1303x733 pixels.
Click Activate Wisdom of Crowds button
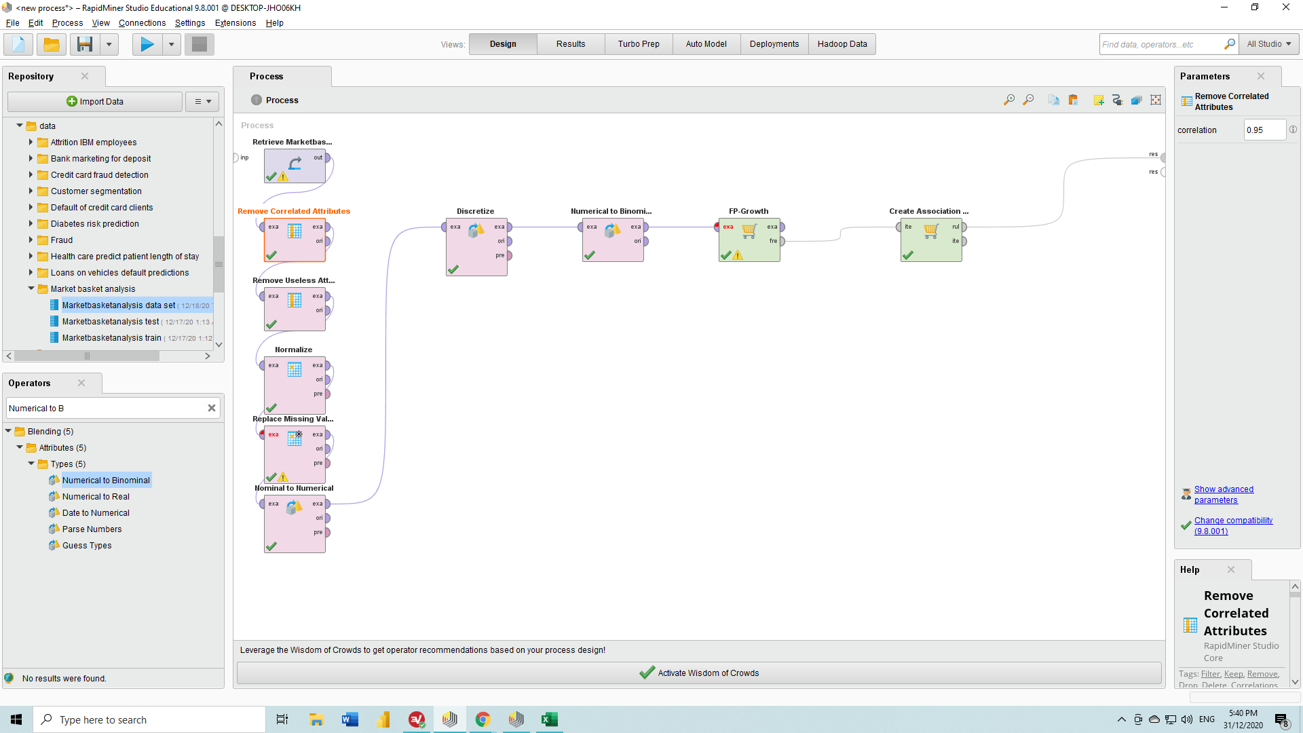699,673
